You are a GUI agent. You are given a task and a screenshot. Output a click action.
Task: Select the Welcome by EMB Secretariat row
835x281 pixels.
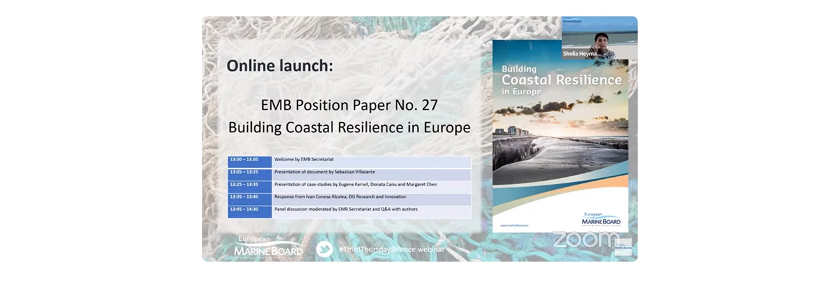click(372, 162)
